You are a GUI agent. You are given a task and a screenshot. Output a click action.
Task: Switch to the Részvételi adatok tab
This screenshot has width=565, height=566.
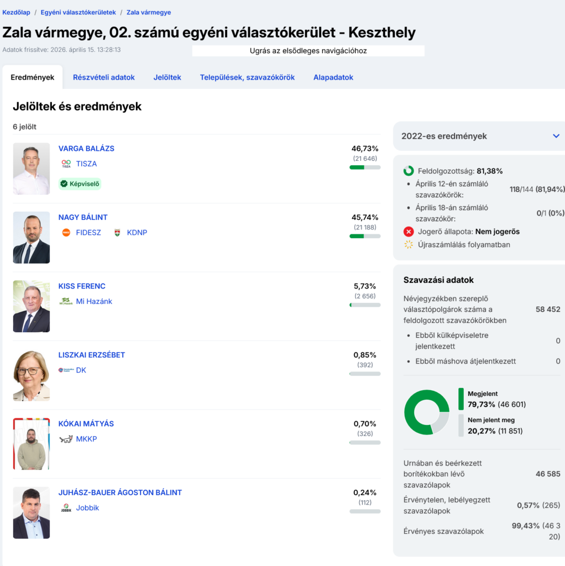[x=104, y=77]
